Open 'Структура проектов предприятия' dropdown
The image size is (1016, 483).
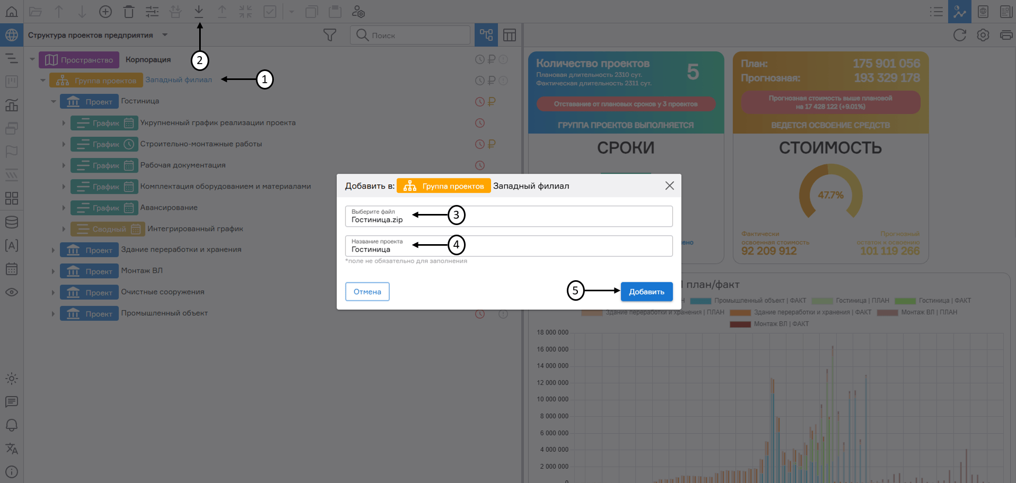165,35
